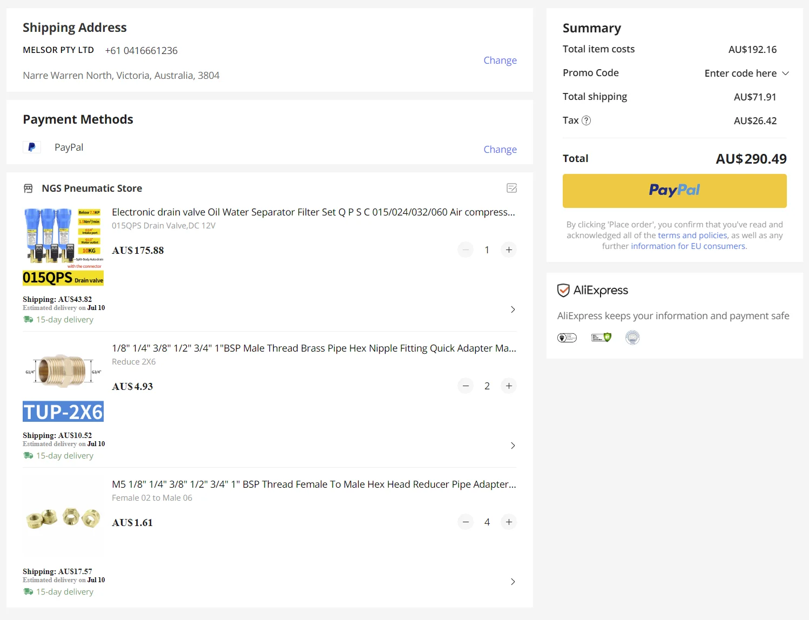Click the Total item costs value AU$192.16
Screen dimensions: 809x620
[752, 50]
